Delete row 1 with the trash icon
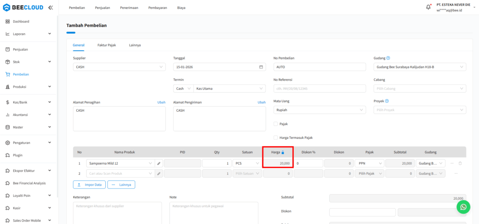The image size is (479, 224). (x=460, y=164)
